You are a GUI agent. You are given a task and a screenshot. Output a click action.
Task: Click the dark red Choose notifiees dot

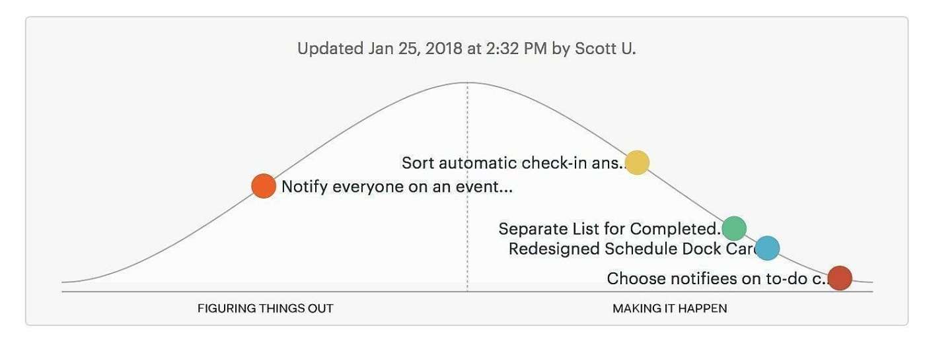[840, 278]
